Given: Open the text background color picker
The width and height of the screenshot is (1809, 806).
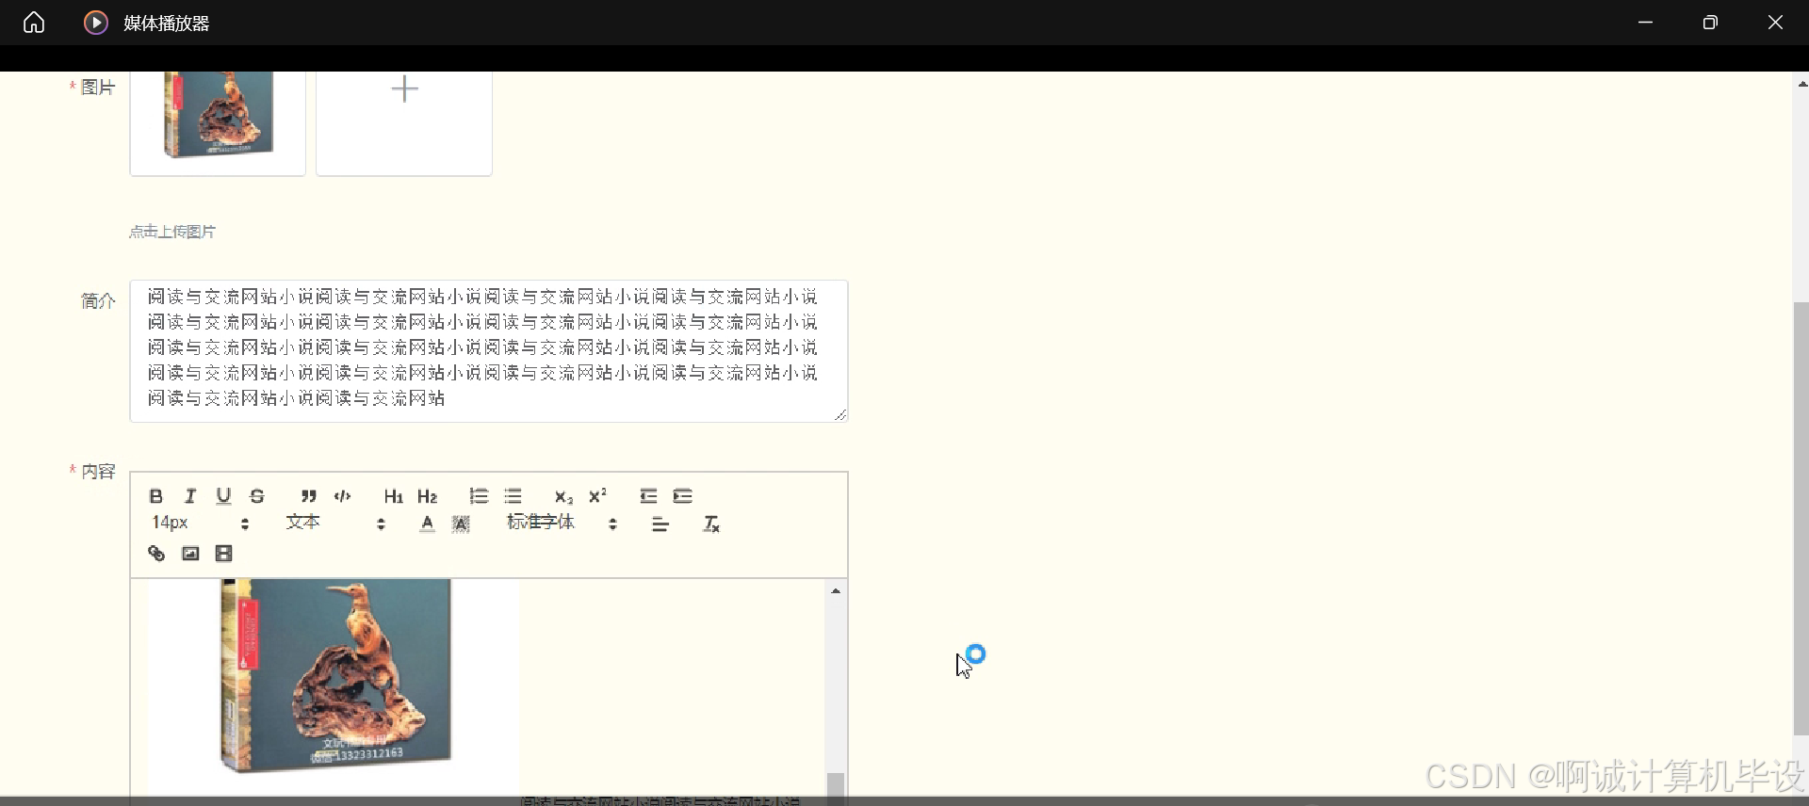Looking at the screenshot, I should pos(461,524).
